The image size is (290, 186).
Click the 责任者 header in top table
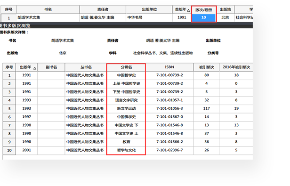(103, 9)
